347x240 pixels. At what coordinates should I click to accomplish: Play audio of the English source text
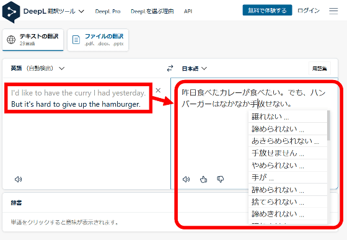pos(19,179)
